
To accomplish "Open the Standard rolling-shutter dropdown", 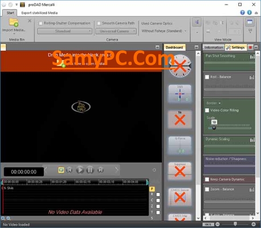I will point(64,31).
